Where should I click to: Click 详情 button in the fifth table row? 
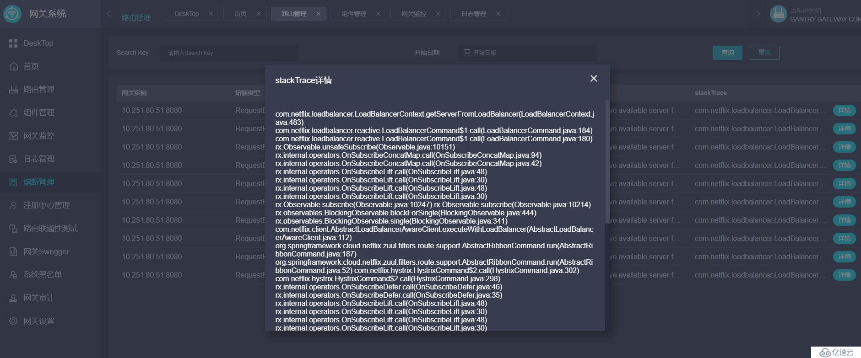click(844, 183)
